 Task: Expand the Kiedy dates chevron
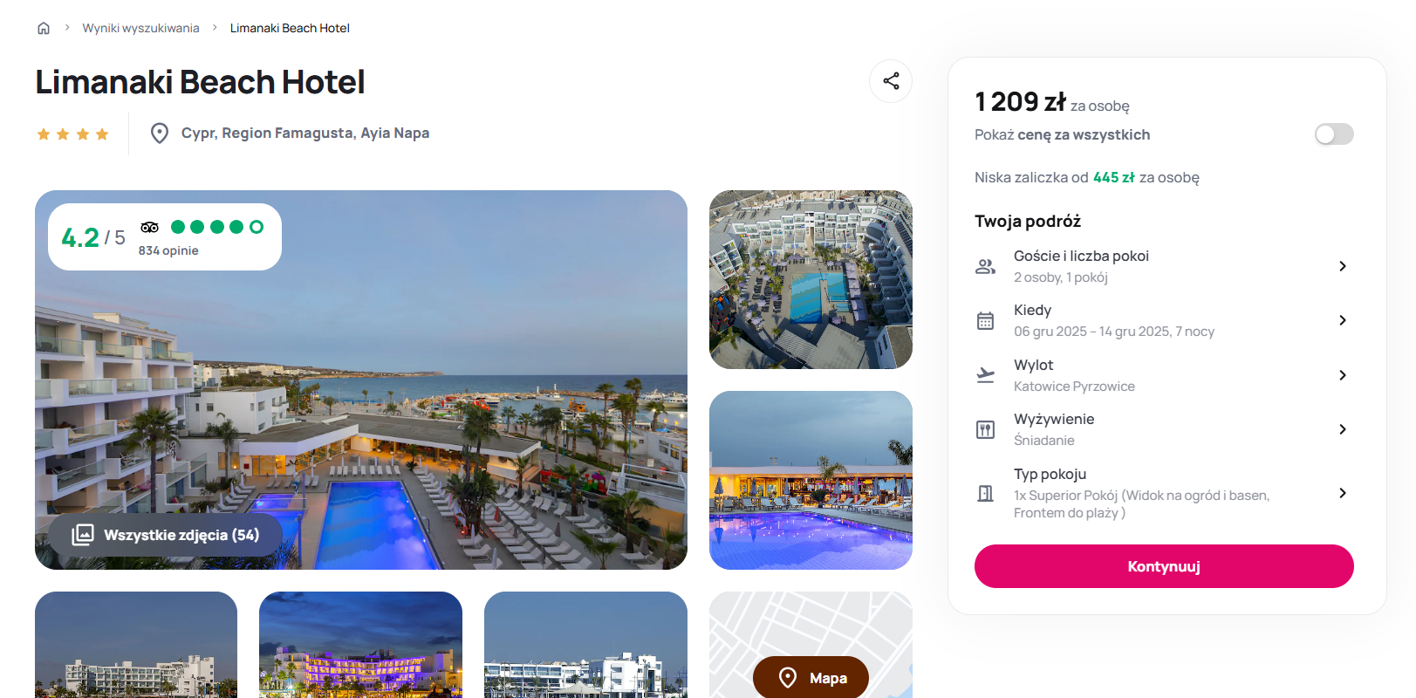1343,320
